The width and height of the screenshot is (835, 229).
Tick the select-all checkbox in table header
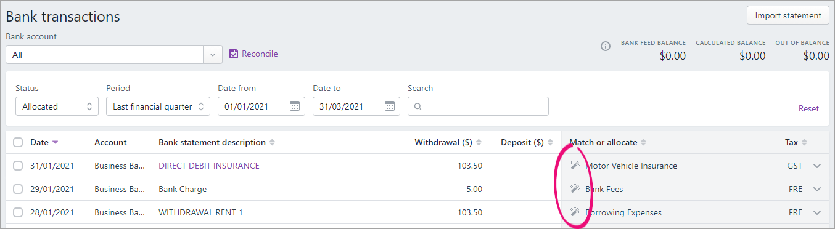[18, 142]
